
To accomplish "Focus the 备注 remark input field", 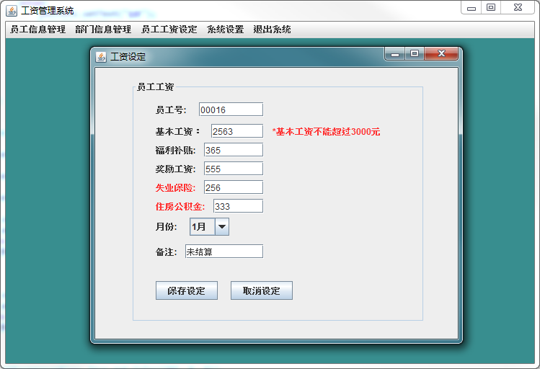I will coord(224,252).
